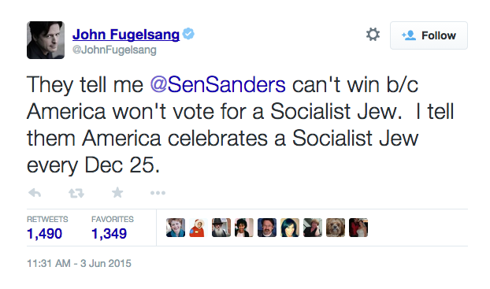Click the reply arrow icon
The image size is (490, 289).
point(35,193)
